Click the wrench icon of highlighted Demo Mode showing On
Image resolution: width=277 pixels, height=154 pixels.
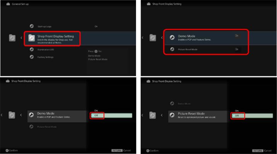[x=172, y=37]
